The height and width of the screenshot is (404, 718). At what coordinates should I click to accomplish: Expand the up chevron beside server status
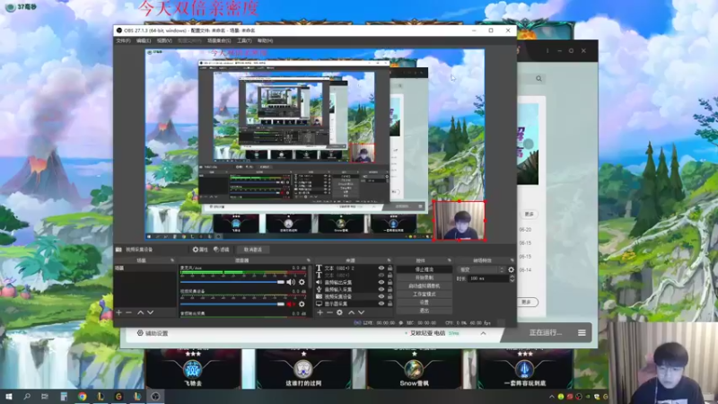pyautogui.click(x=483, y=333)
